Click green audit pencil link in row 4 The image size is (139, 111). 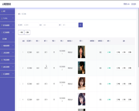click(109, 100)
